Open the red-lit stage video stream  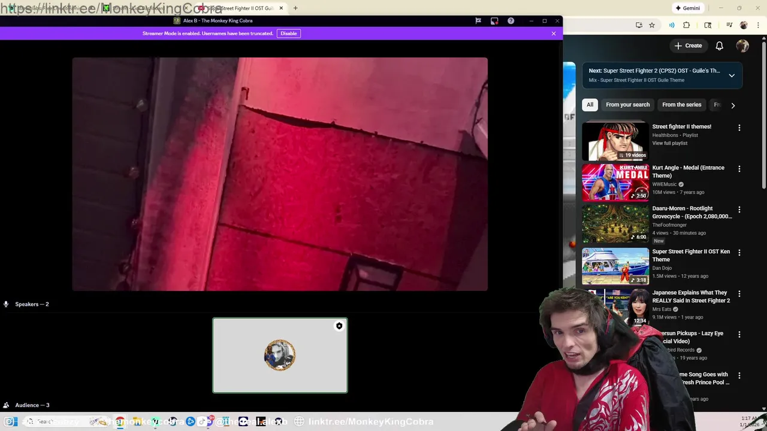tap(280, 174)
